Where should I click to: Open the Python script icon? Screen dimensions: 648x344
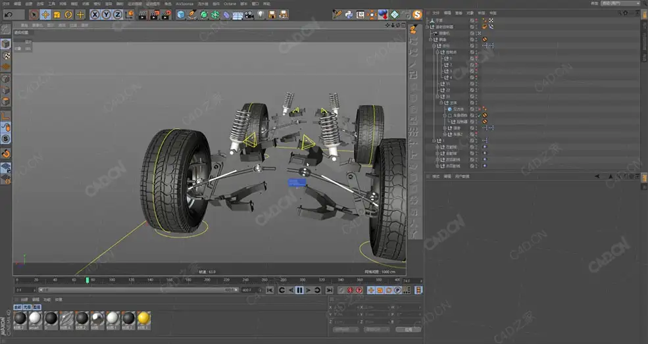pyautogui.click(x=349, y=15)
